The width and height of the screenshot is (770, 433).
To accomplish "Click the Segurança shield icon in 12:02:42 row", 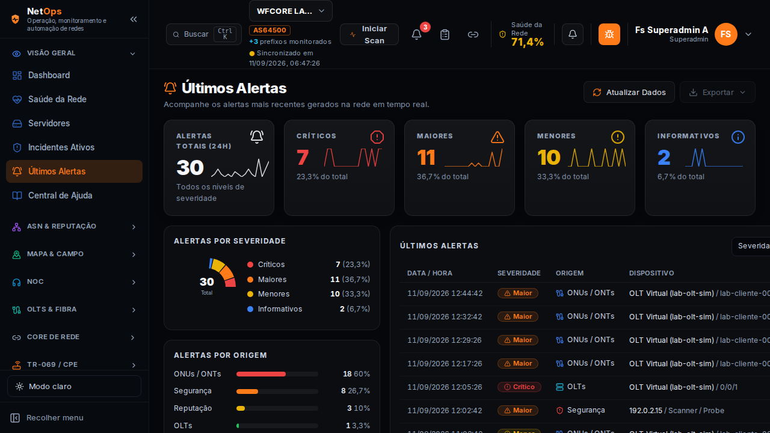I will pos(559,410).
